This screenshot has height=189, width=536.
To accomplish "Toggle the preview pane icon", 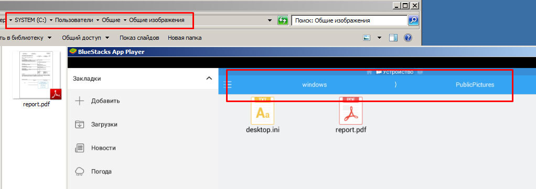I will click(394, 38).
